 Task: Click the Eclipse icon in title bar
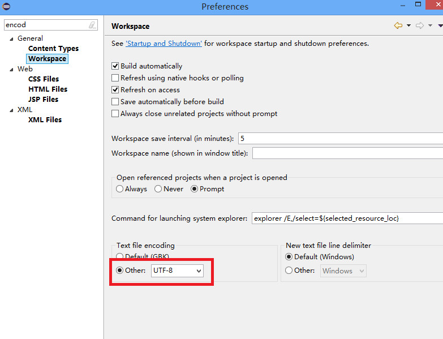point(6,6)
